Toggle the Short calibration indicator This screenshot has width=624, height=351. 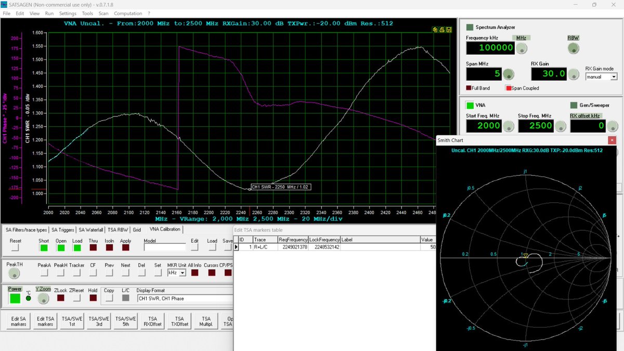click(44, 248)
